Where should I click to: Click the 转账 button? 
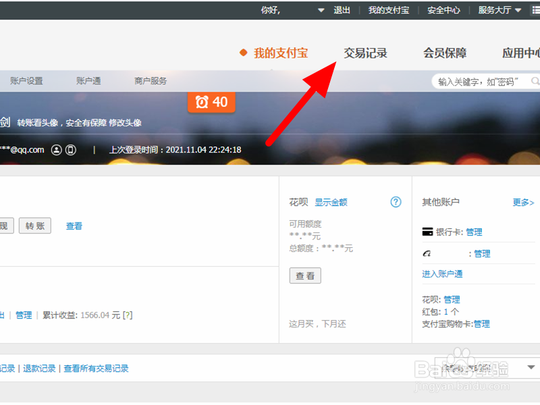(x=35, y=225)
